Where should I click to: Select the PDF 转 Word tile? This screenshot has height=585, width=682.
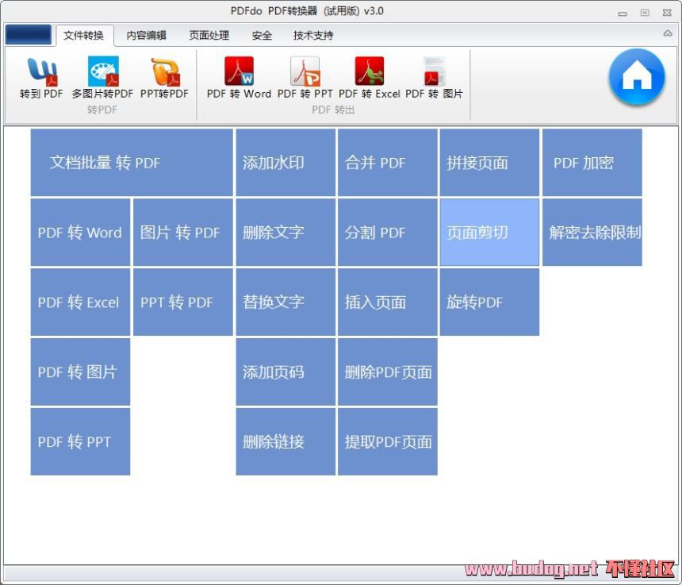click(x=80, y=232)
